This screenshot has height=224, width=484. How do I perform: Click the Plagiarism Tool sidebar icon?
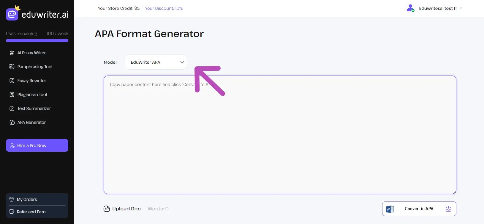coord(12,95)
